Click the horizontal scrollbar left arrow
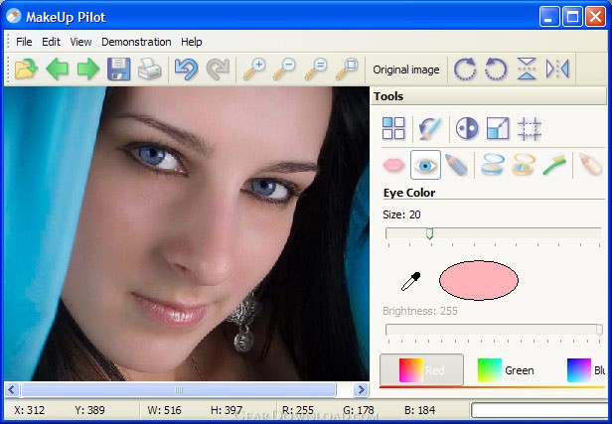This screenshot has width=612, height=424. pos(11,389)
